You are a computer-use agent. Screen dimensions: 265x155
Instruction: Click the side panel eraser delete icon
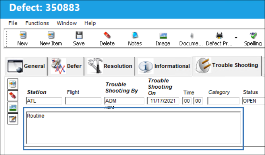tap(13, 96)
